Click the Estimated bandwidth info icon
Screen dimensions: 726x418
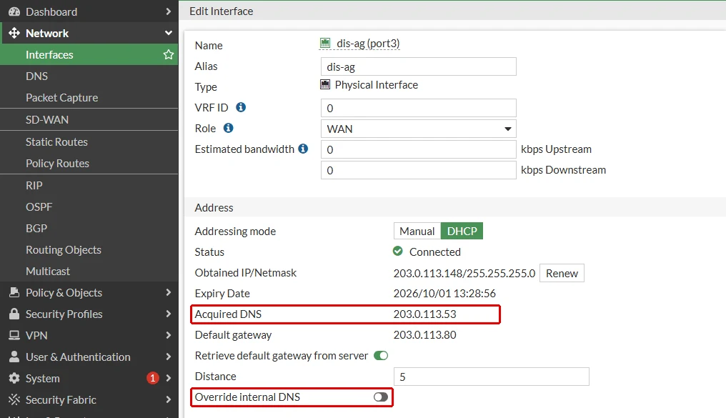303,149
